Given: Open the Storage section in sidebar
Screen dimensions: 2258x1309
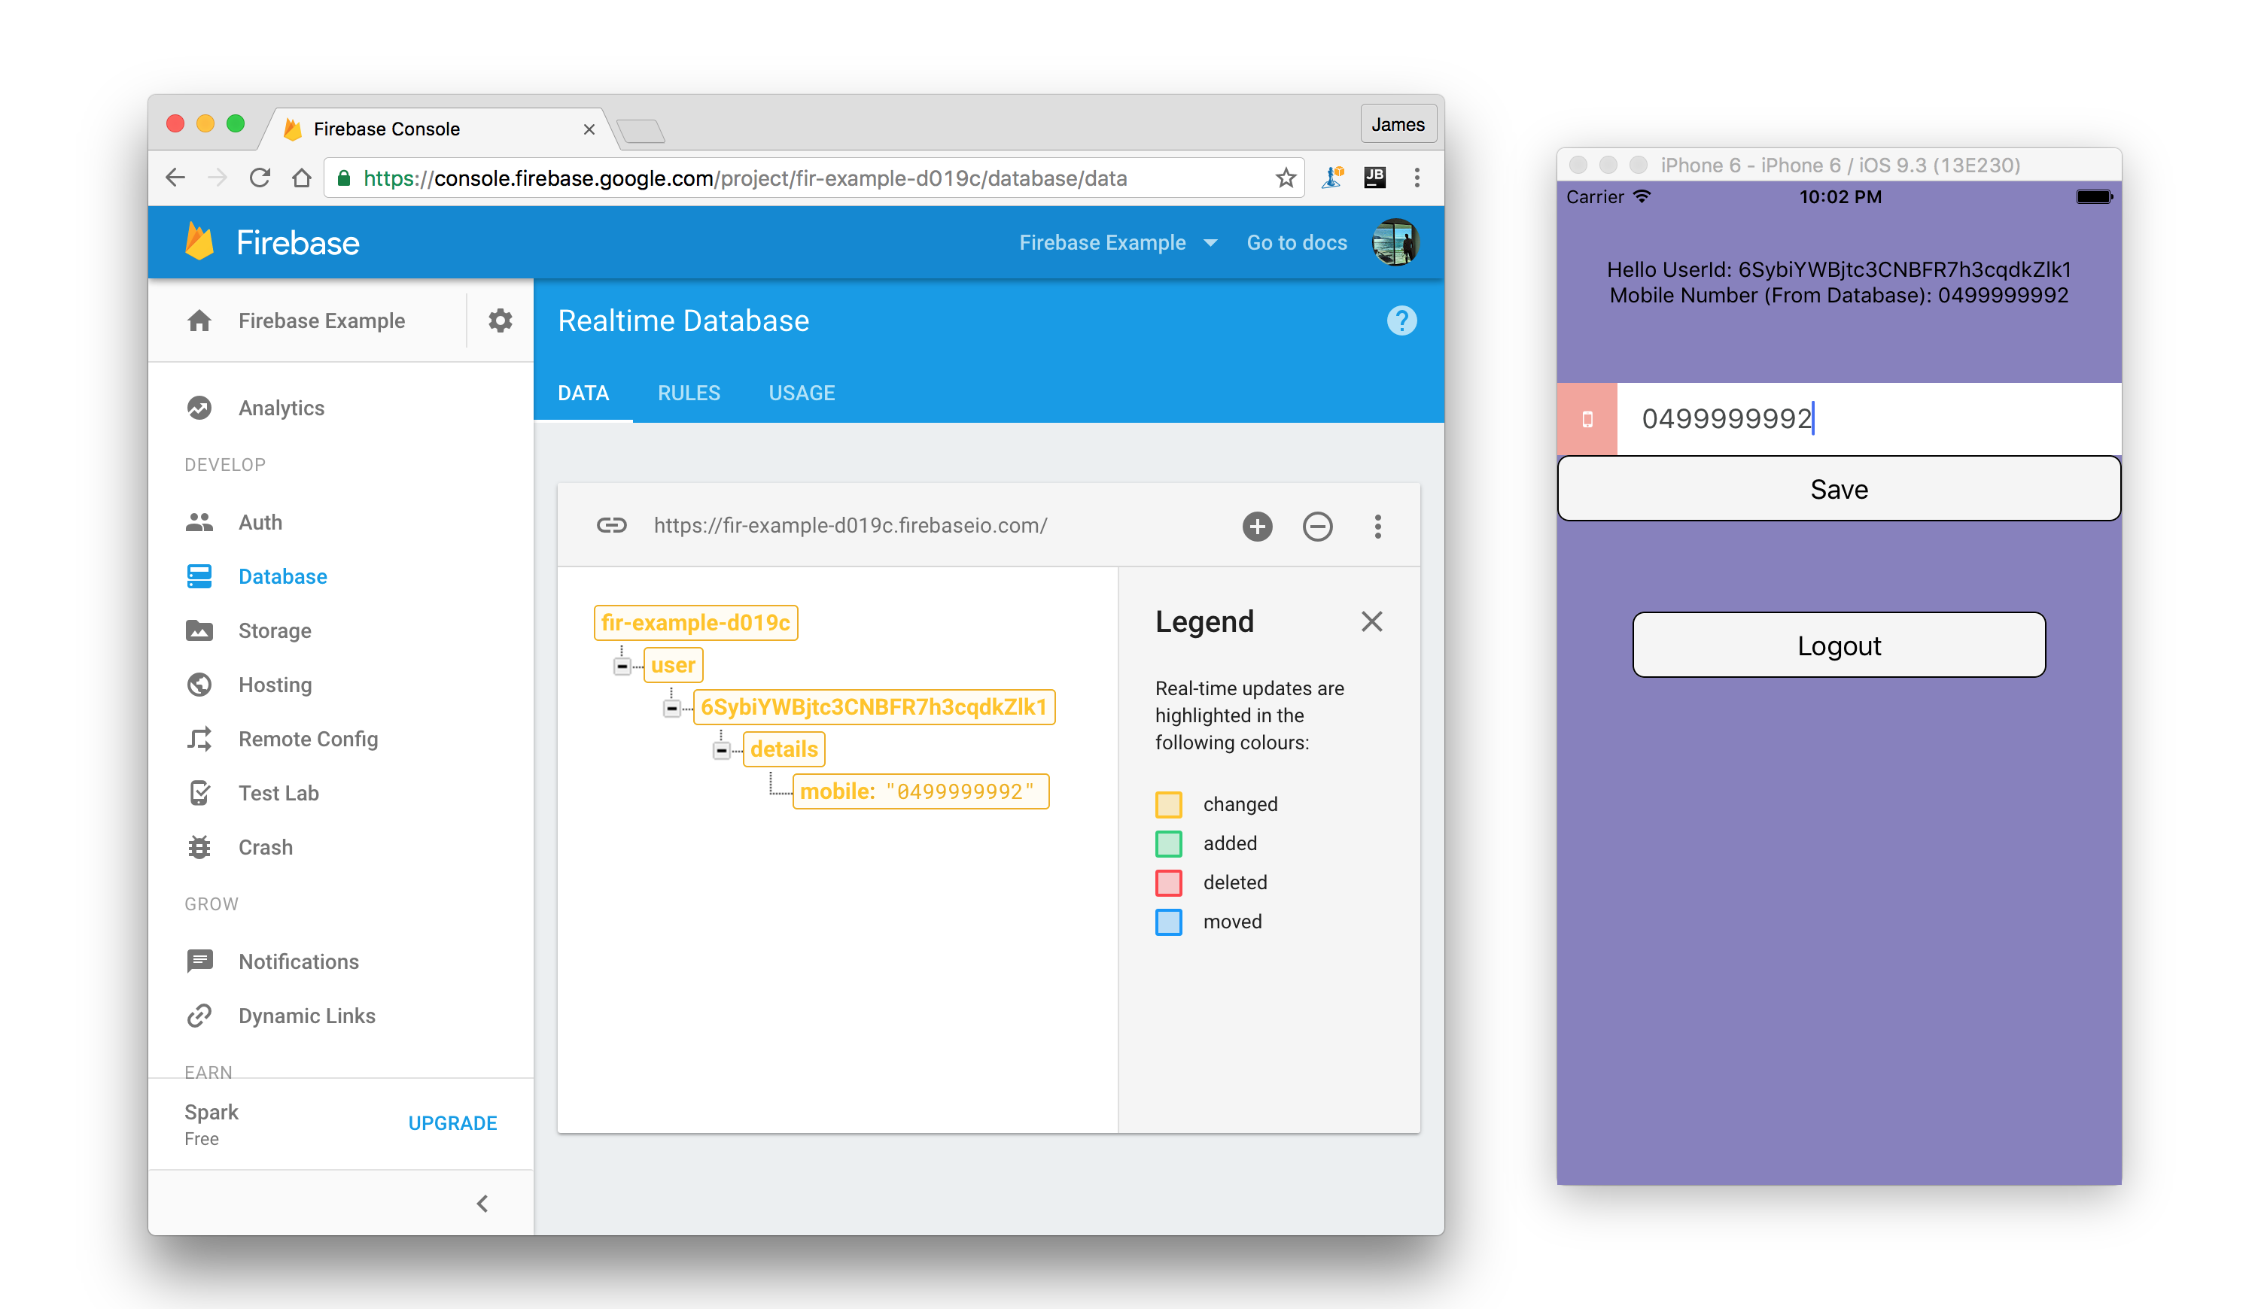Looking at the screenshot, I should (274, 630).
